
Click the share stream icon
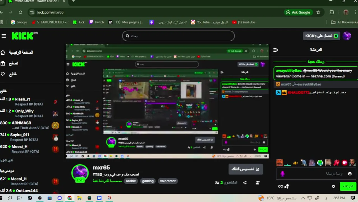tap(245, 183)
